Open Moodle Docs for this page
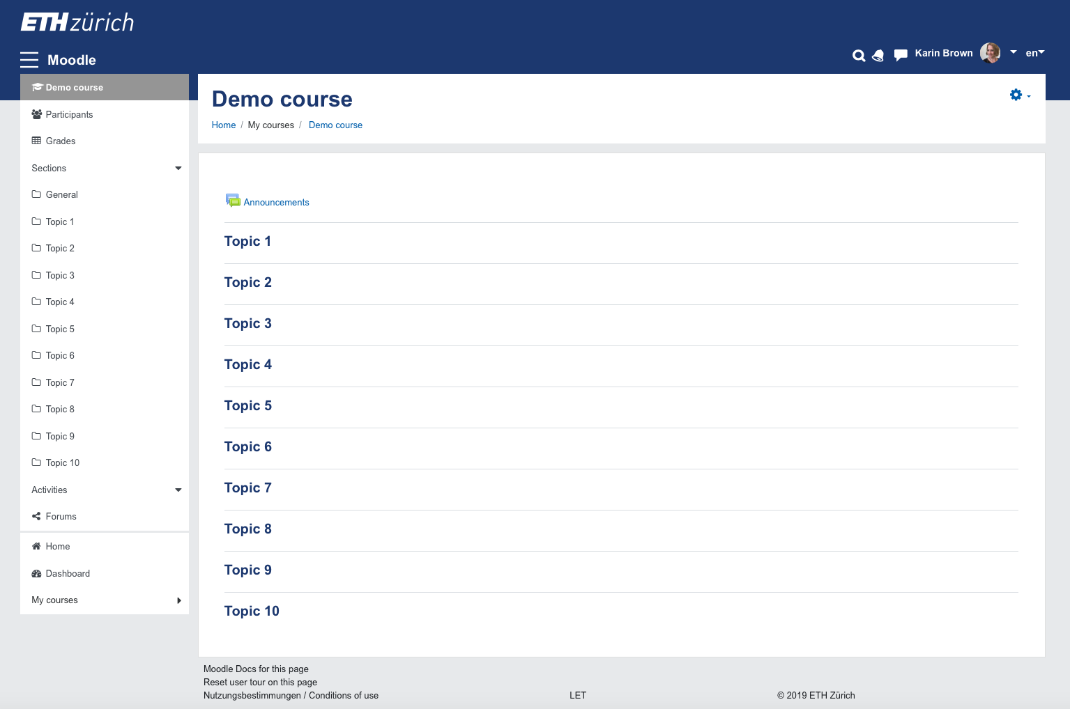 pyautogui.click(x=256, y=669)
